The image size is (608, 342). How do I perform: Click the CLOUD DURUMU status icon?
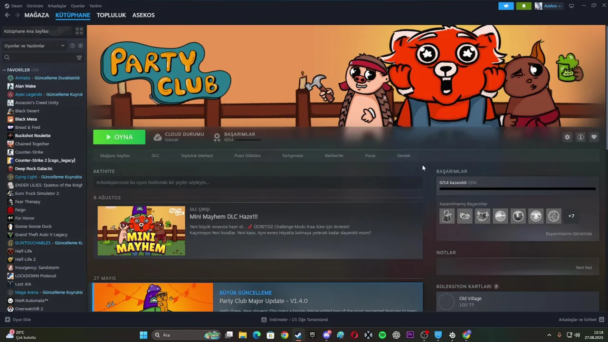click(158, 137)
